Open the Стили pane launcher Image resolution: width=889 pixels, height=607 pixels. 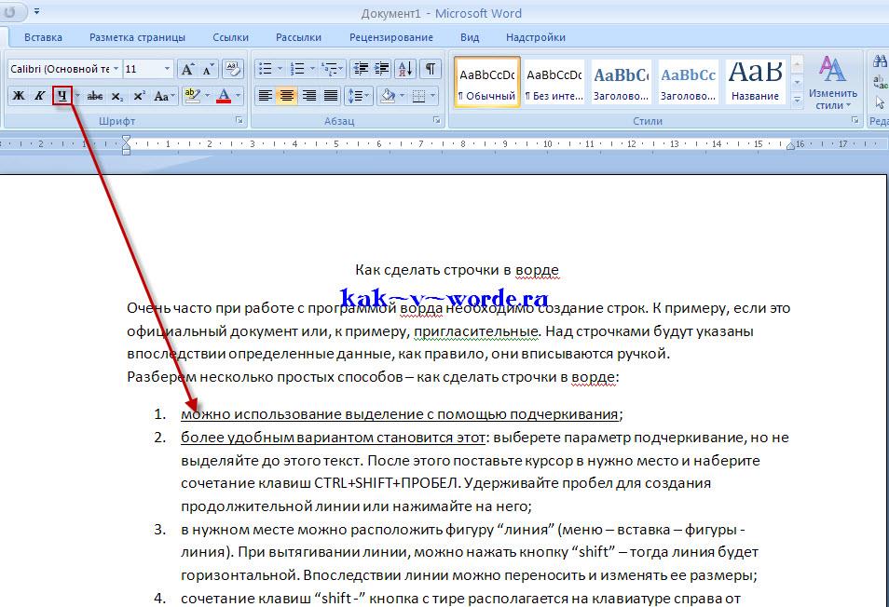855,121
